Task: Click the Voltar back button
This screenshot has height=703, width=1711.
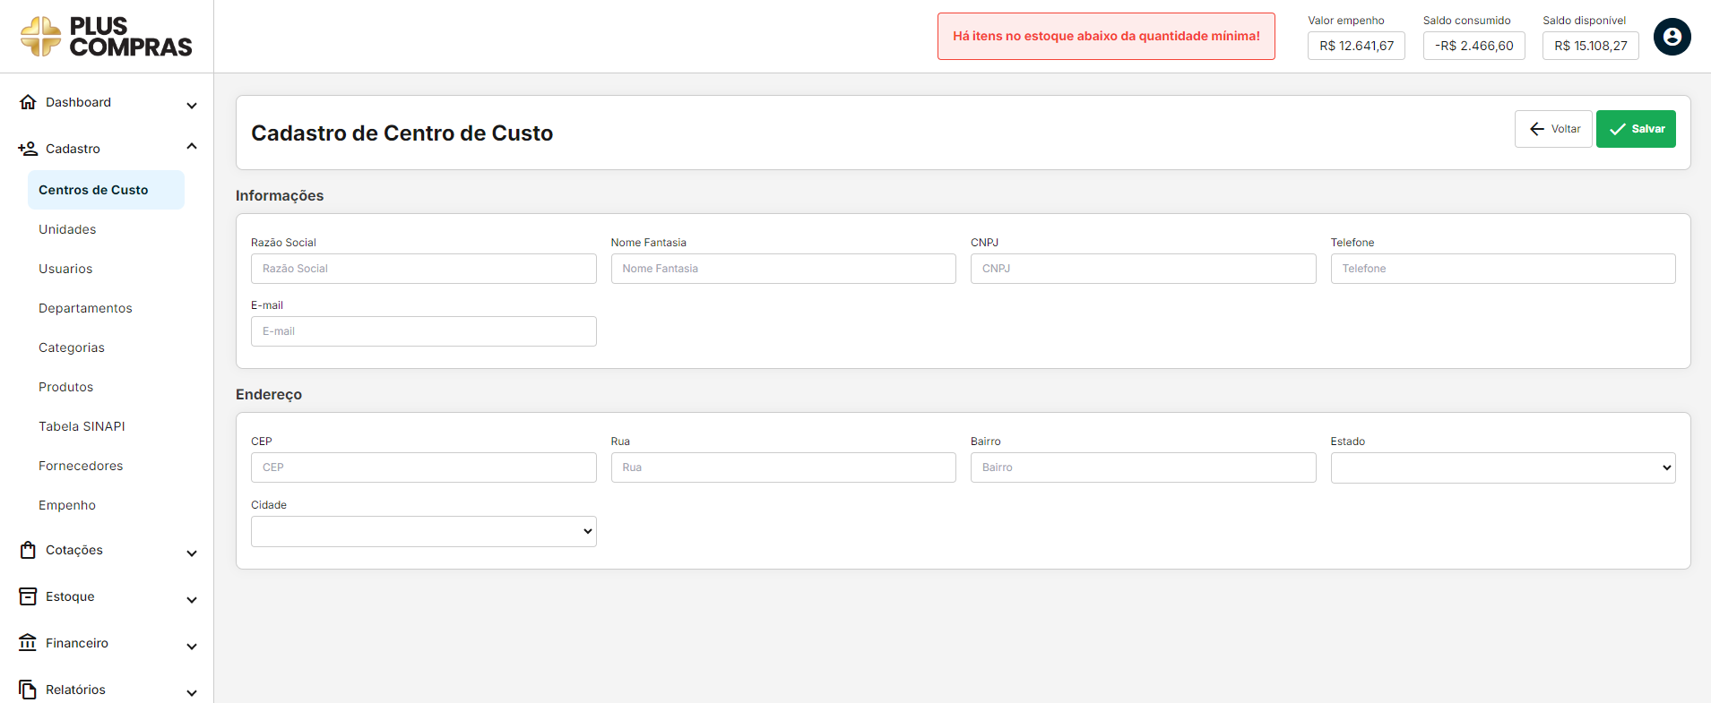Action: pyautogui.click(x=1553, y=129)
